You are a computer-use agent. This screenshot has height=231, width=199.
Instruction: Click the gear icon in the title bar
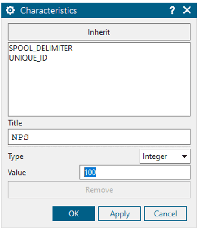pyautogui.click(x=10, y=10)
